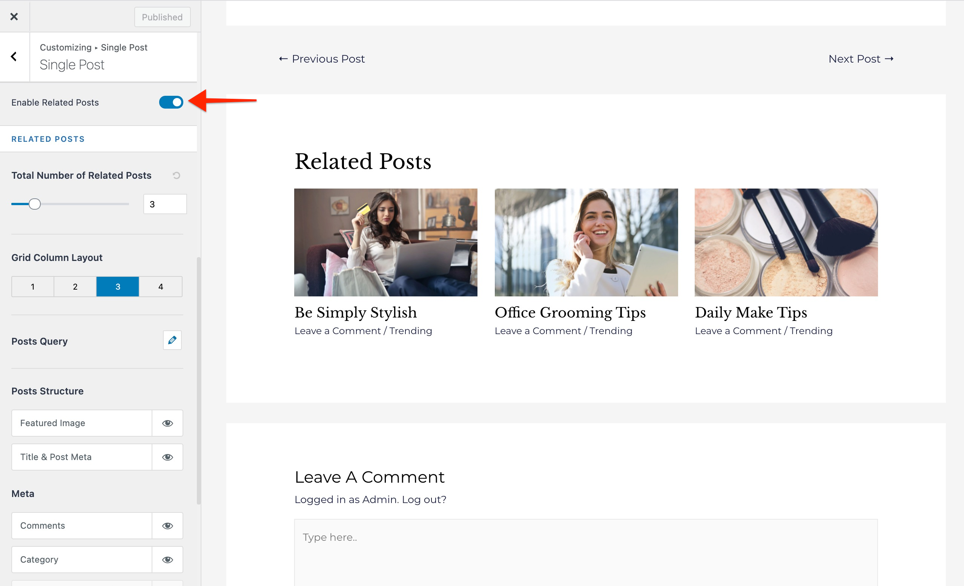Click Trending category under Be Simply Stylish
The height and width of the screenshot is (586, 964).
click(x=411, y=331)
